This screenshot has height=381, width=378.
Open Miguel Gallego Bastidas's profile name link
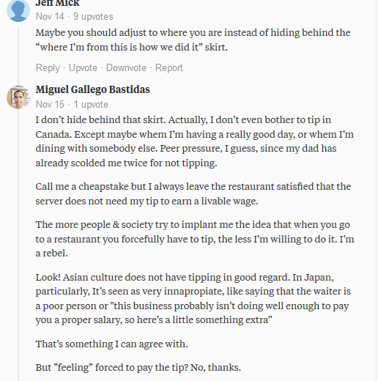point(93,89)
